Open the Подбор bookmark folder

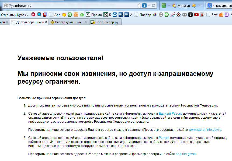(x=143, y=15)
